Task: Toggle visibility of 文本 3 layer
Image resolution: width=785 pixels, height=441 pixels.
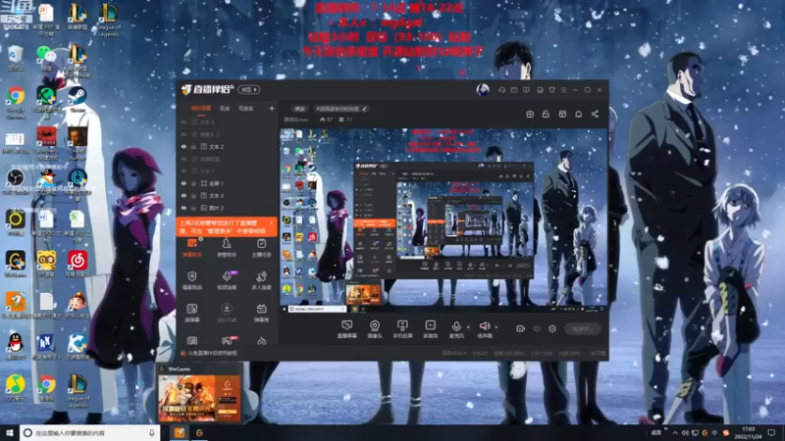Action: 183,195
